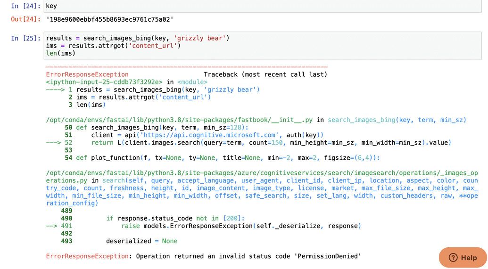Click the 'ration_config)' end of the search signature
Viewport: 488px width, 269px height.
[x=72, y=203]
